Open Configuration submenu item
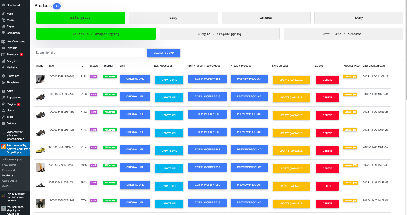 pos(10,181)
